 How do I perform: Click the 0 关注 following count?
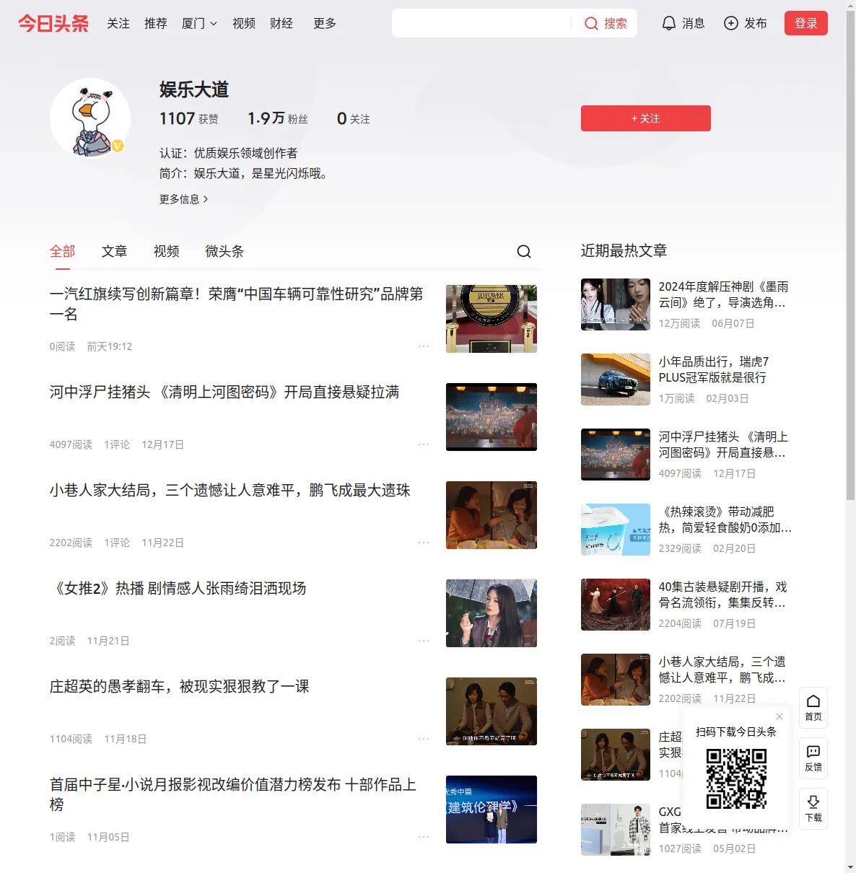(x=354, y=118)
